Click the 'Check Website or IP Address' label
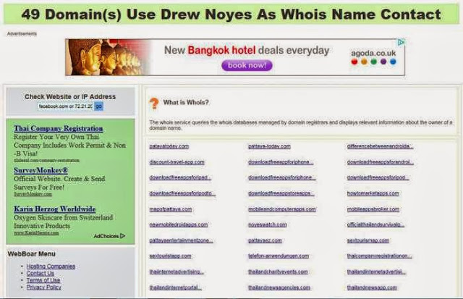The width and height of the screenshot is (463, 299). (x=70, y=96)
